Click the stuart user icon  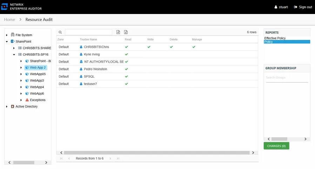click(276, 7)
